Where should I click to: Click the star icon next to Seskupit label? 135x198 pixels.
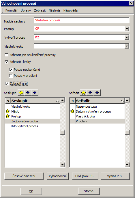pyautogui.click(x=21, y=93)
